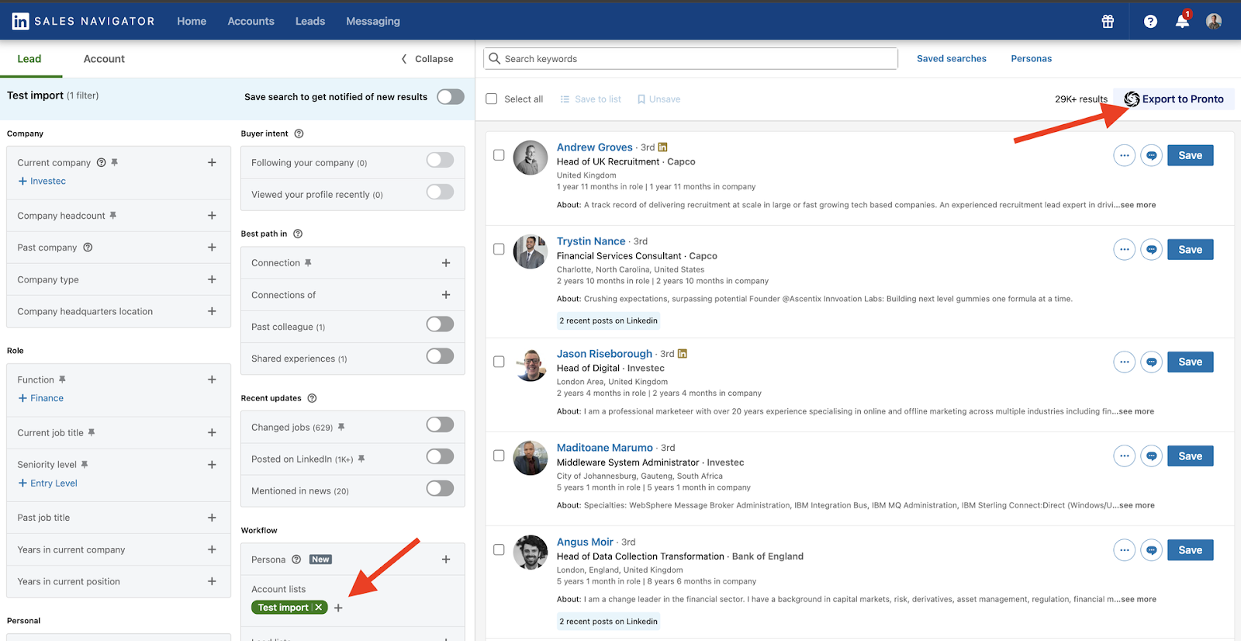
Task: Click help icon next to Persona
Action: click(x=296, y=560)
